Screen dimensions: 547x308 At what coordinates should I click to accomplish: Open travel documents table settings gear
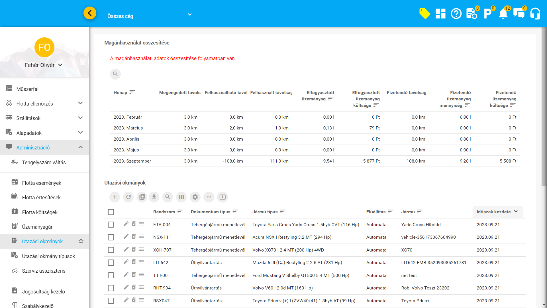195,197
